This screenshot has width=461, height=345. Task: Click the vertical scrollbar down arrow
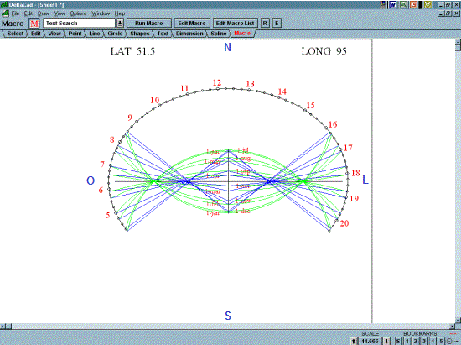[458, 321]
